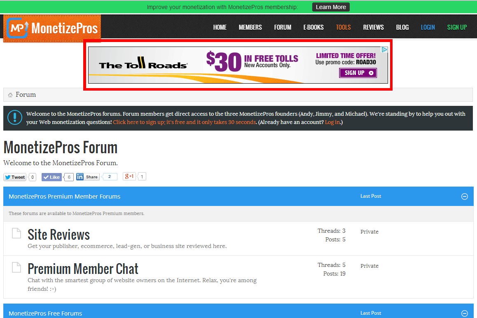
Task: Click the LinkedIn Share button
Action: 88,177
